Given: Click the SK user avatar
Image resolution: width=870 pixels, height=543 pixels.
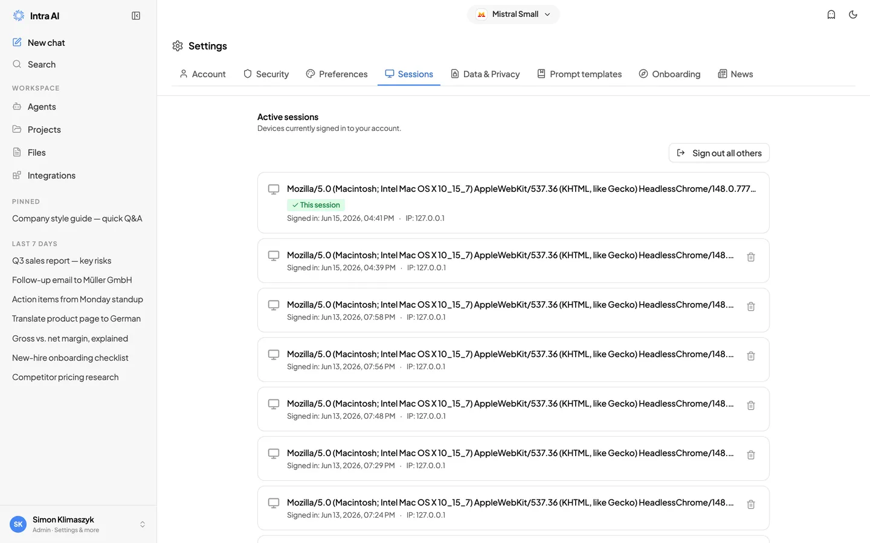Looking at the screenshot, I should click(x=18, y=524).
